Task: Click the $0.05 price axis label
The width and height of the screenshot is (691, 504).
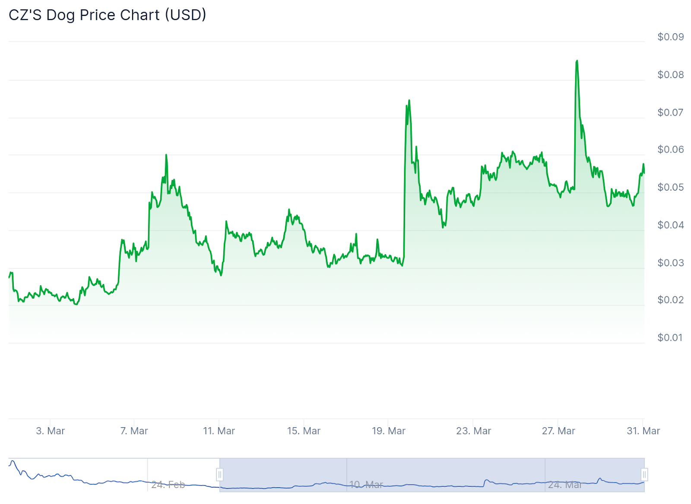Action: point(670,187)
